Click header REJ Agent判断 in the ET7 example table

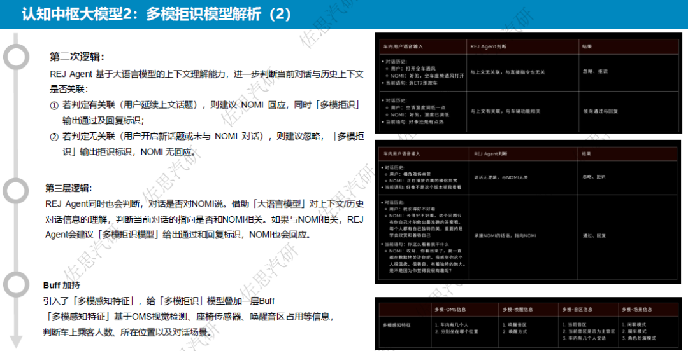pos(489,46)
